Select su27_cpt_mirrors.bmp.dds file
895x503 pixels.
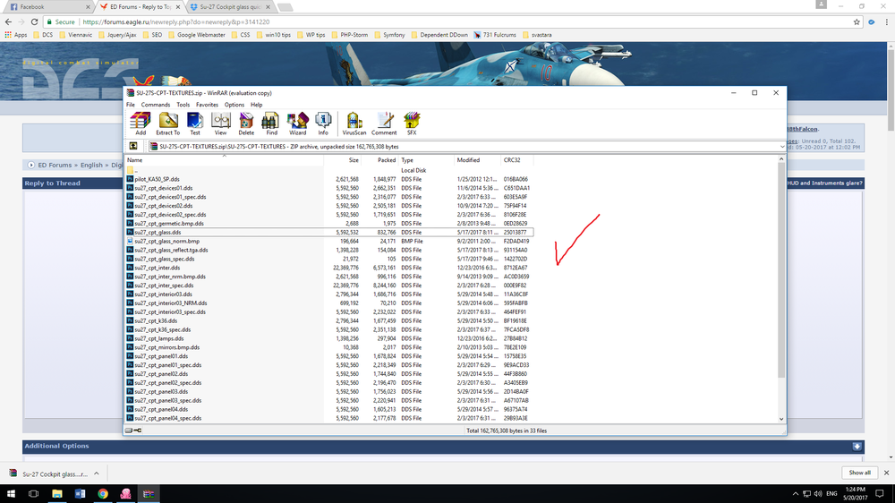click(x=166, y=347)
